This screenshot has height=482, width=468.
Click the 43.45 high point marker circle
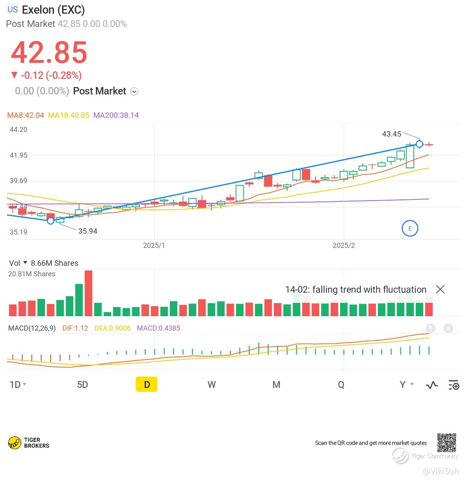click(x=419, y=144)
